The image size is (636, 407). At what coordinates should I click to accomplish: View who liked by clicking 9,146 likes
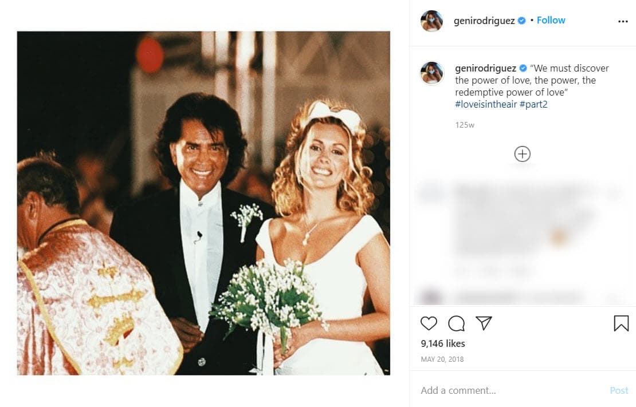pos(442,343)
